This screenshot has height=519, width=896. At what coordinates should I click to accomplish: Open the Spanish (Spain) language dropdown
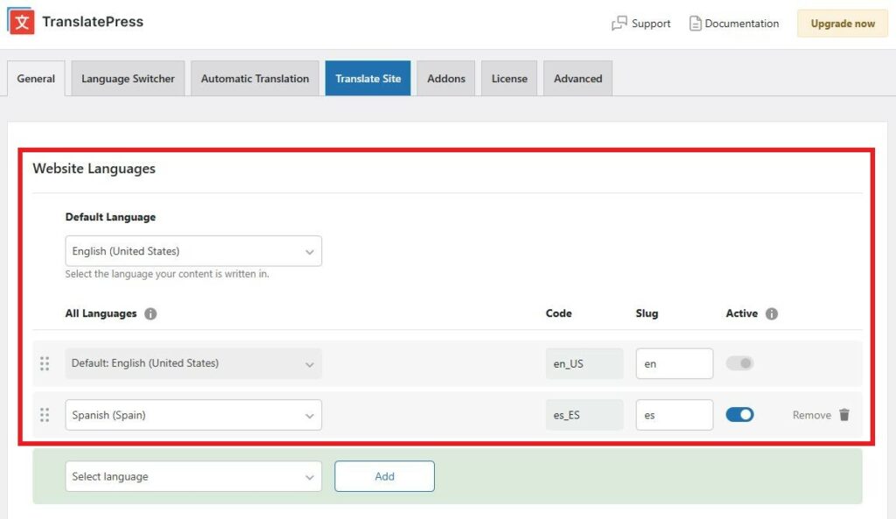pos(192,414)
